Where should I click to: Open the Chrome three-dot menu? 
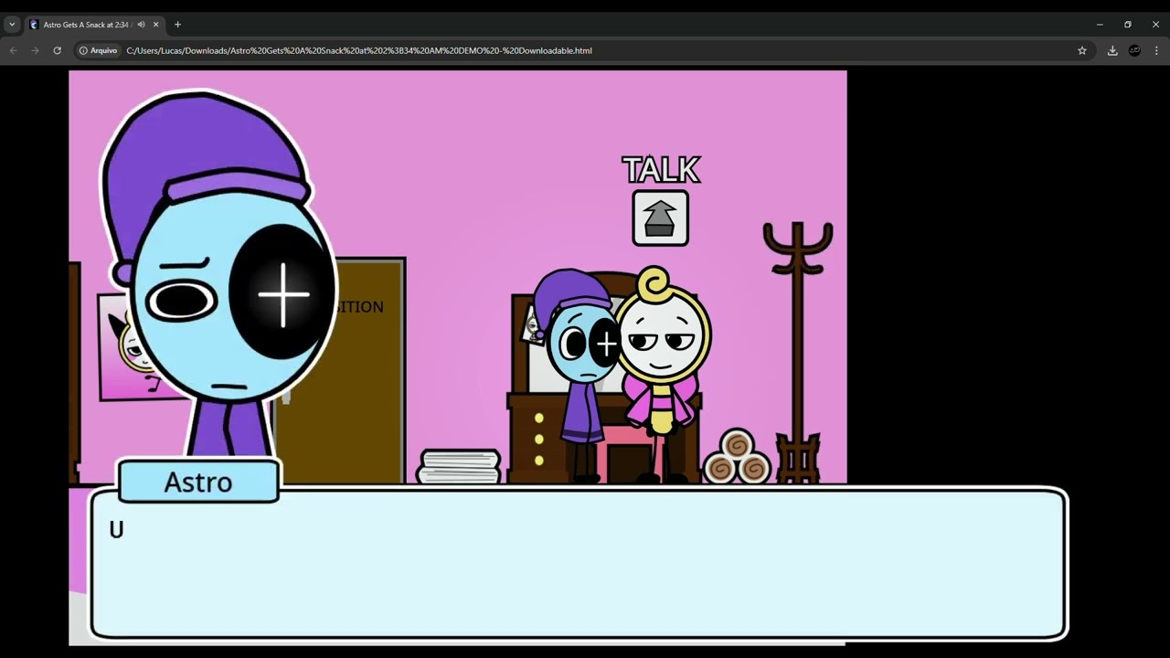[x=1156, y=50]
